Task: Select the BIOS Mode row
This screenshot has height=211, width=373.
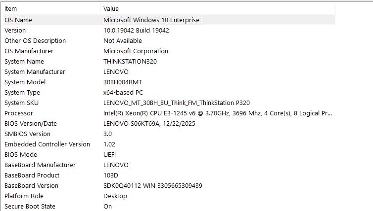Action: coord(169,155)
